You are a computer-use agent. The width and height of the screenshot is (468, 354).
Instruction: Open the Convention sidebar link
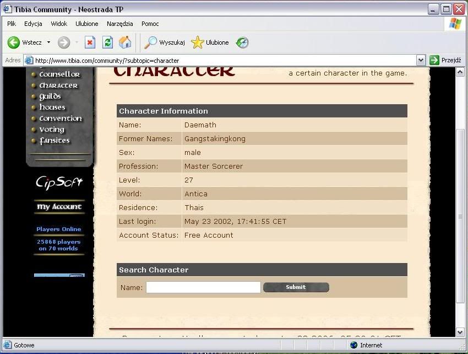(61, 119)
